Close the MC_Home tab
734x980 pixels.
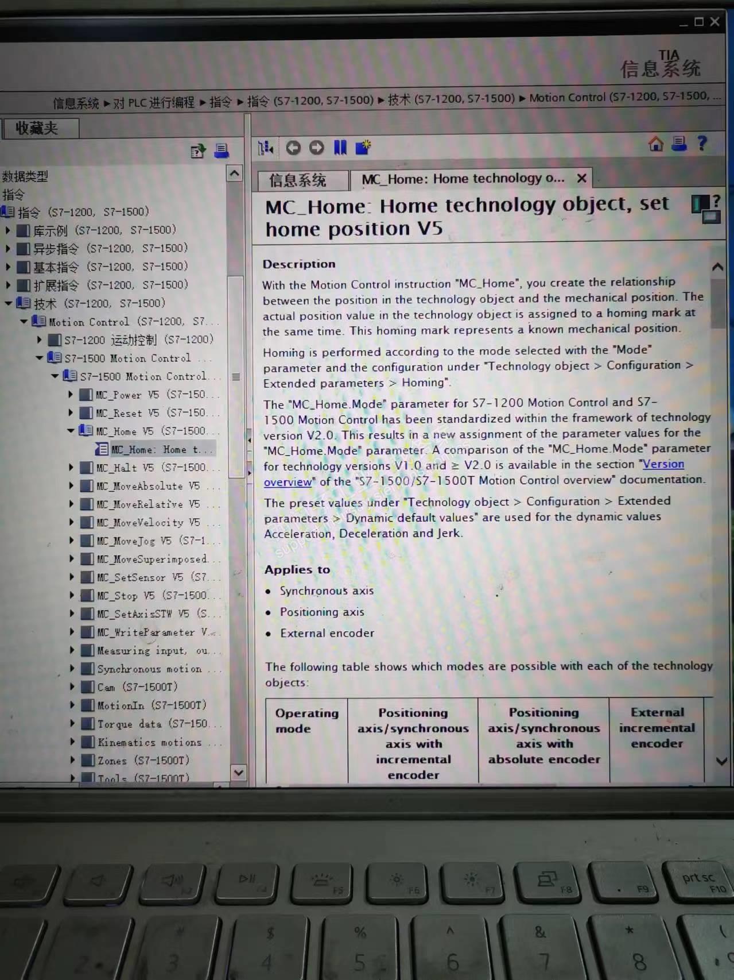[x=582, y=178]
